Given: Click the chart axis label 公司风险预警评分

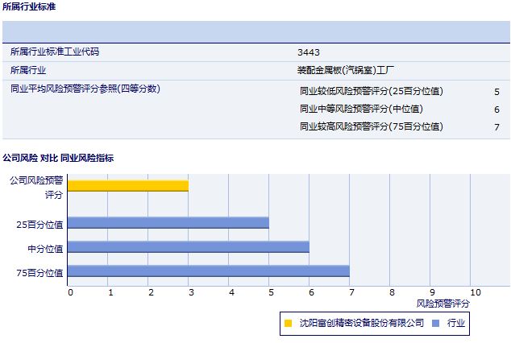Looking at the screenshot, I should 36,188.
